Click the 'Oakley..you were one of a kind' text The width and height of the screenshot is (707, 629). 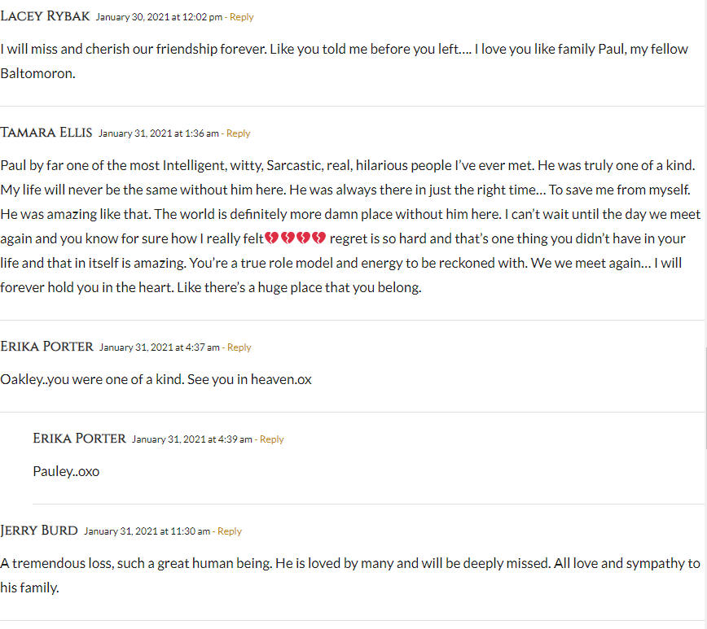click(92, 379)
